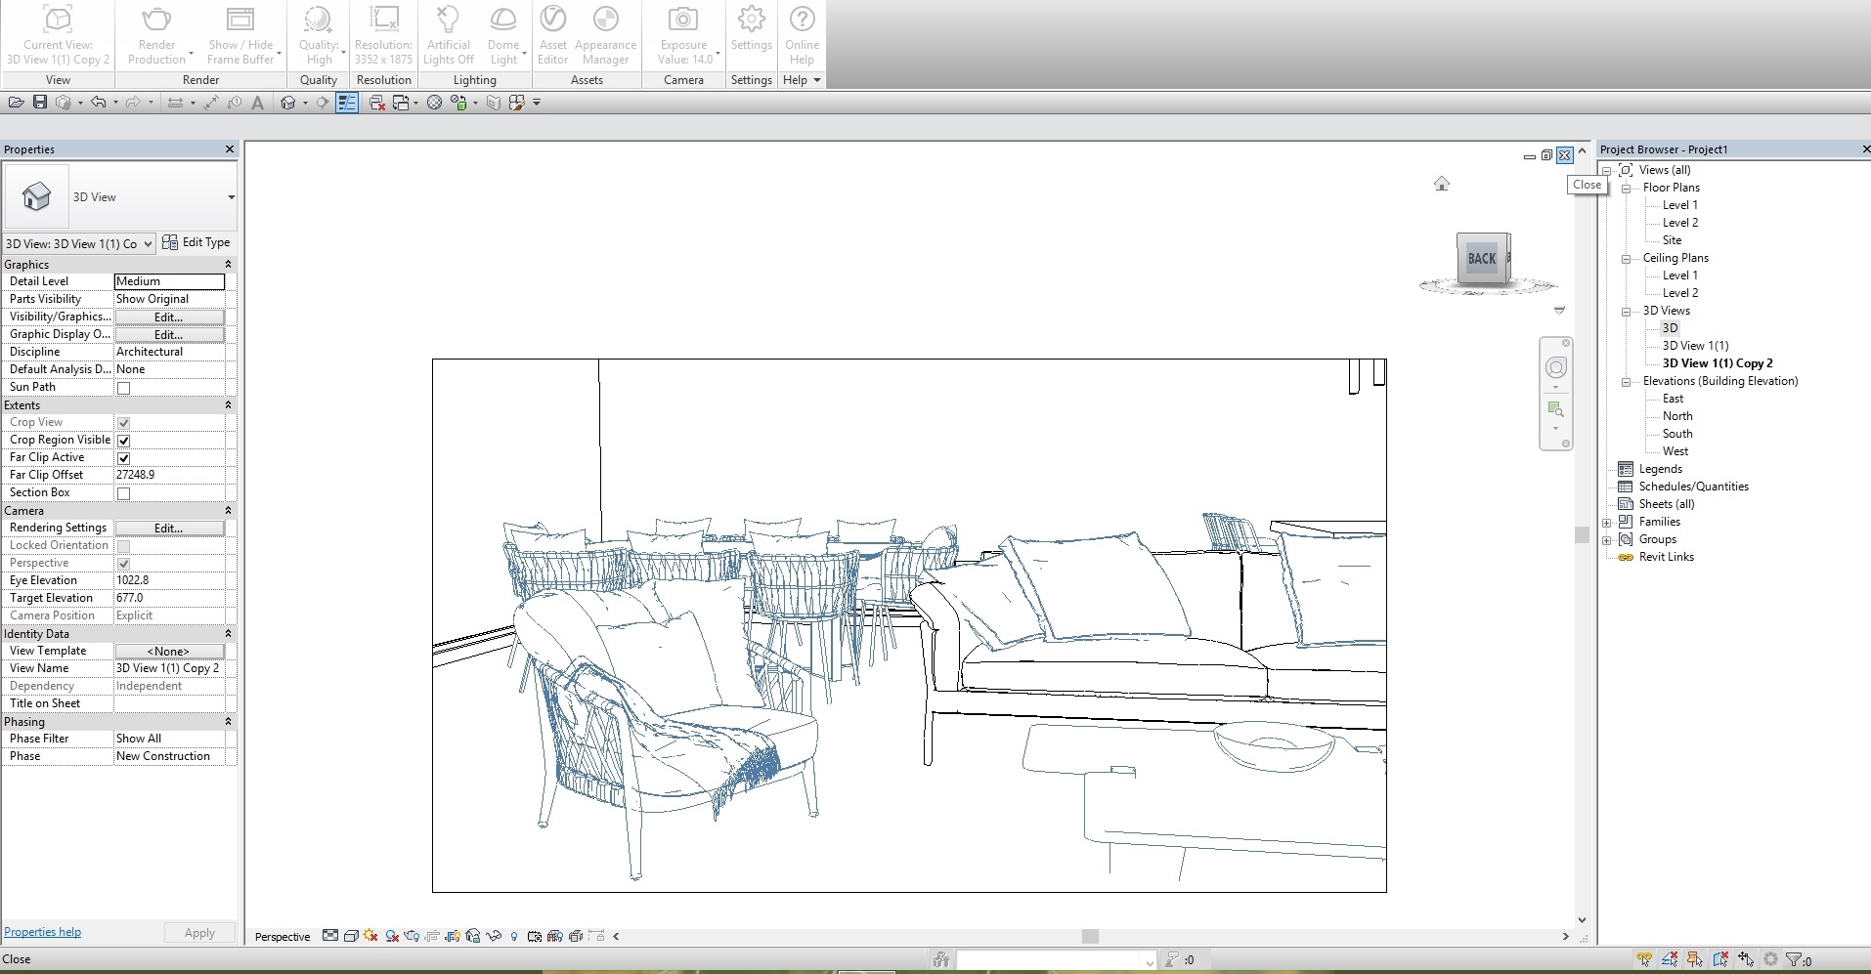Click the Apply button in Properties
The height and width of the screenshot is (974, 1871).
(x=199, y=933)
